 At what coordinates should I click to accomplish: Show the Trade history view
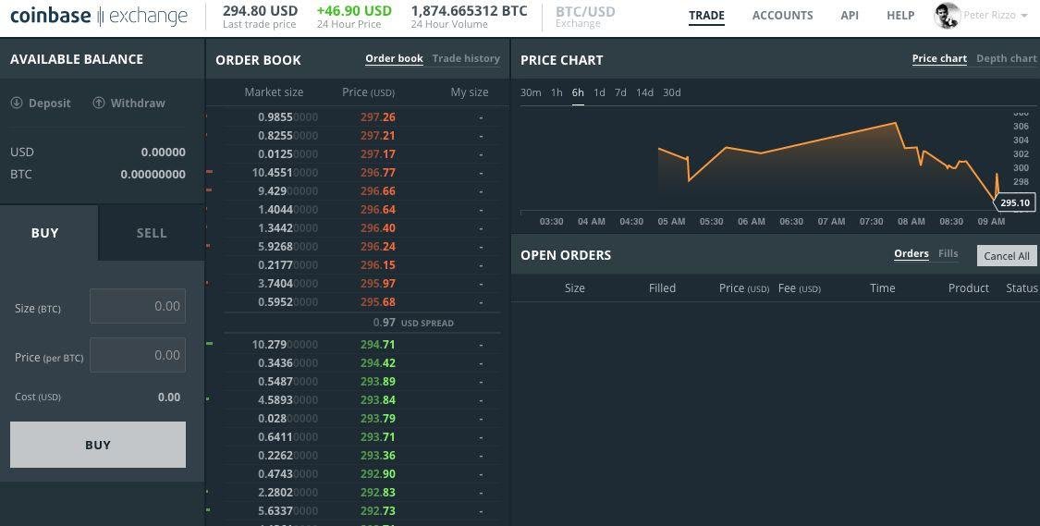(x=466, y=58)
